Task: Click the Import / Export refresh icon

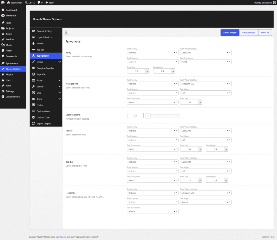Action: 33,124
